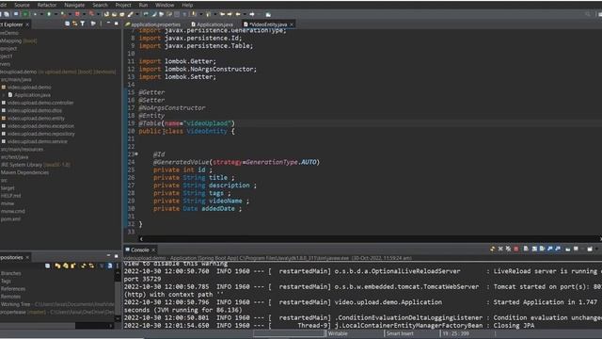This screenshot has height=339, width=602.
Task: Click the pencil/wand icon in main toolbar
Action: coord(131,14)
